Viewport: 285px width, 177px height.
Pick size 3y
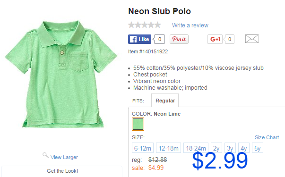(x=230, y=148)
